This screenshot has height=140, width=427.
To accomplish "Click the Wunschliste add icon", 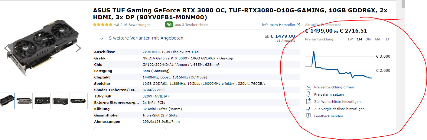I will coord(308,102).
